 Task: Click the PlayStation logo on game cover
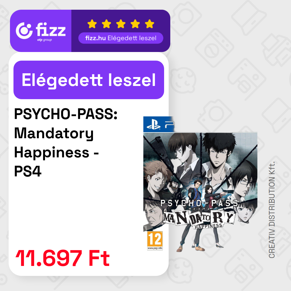[x=153, y=125]
